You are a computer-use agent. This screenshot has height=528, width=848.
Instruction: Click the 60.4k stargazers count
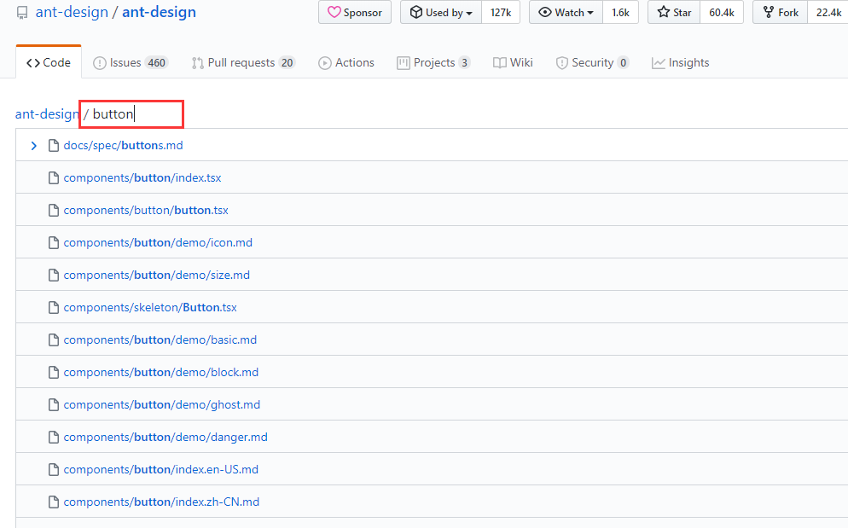[722, 13]
